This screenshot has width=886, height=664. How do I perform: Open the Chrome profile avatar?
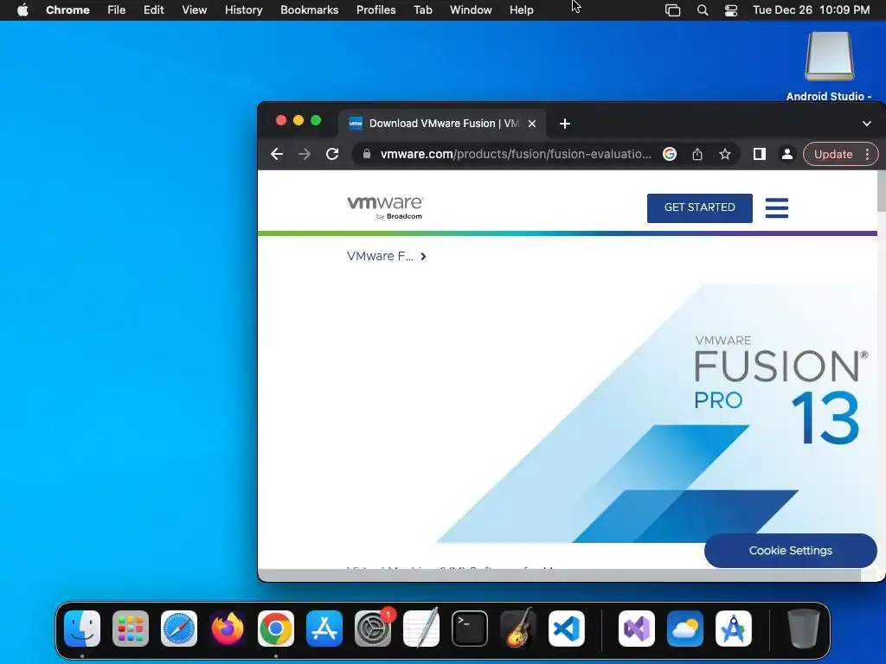[786, 154]
